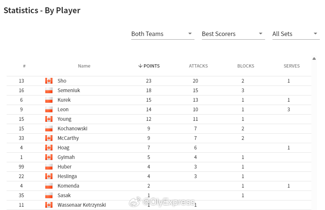The image size is (325, 210).
Task: Open the Both Teams dropdown
Action: coord(163,34)
